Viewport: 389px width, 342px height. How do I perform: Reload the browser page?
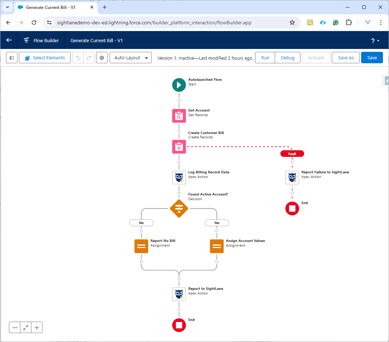pos(34,23)
